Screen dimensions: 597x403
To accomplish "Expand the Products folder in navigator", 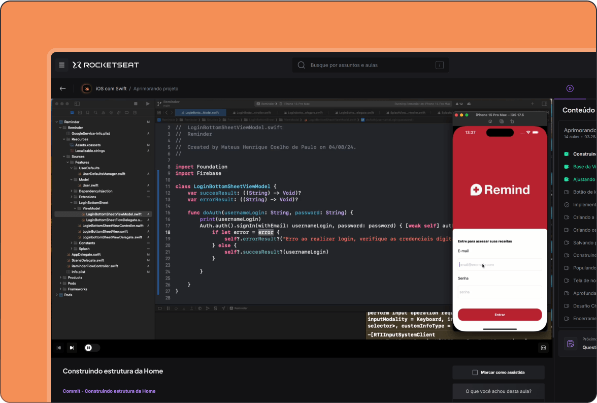I will pos(60,277).
